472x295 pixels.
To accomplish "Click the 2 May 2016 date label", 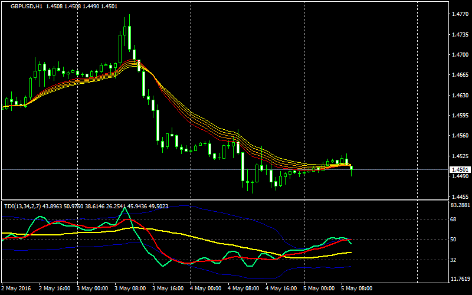I will [16, 289].
